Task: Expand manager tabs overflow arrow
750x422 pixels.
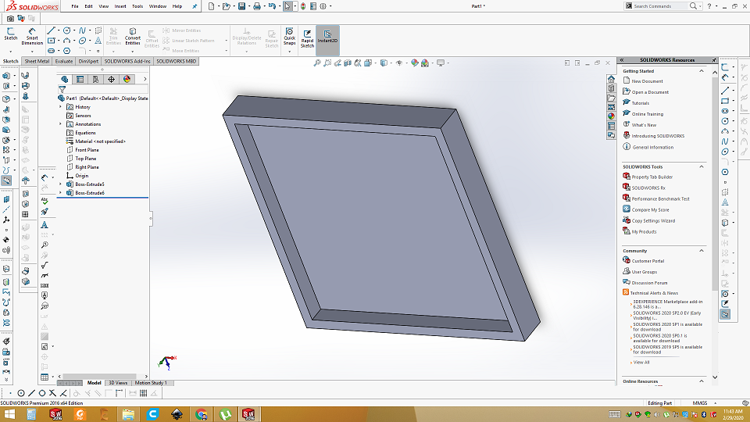Action: (x=145, y=80)
